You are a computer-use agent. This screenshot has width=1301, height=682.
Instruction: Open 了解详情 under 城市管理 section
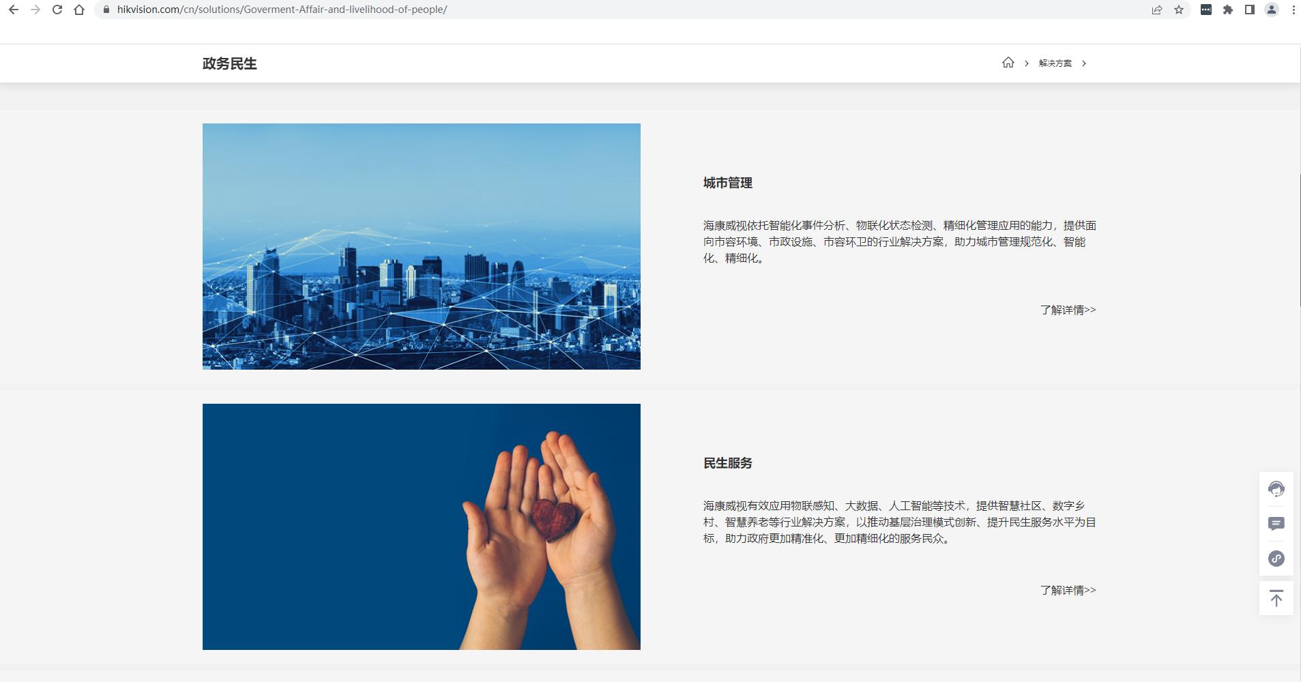(1068, 310)
